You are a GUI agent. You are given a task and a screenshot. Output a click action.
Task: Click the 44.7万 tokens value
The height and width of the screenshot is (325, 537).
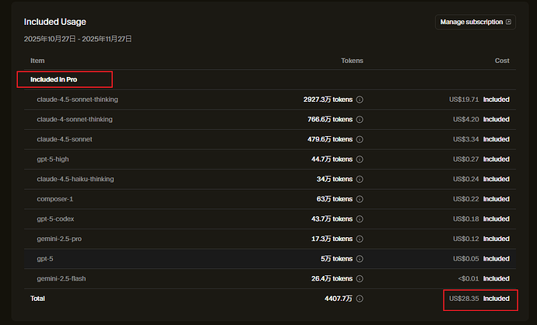point(332,159)
